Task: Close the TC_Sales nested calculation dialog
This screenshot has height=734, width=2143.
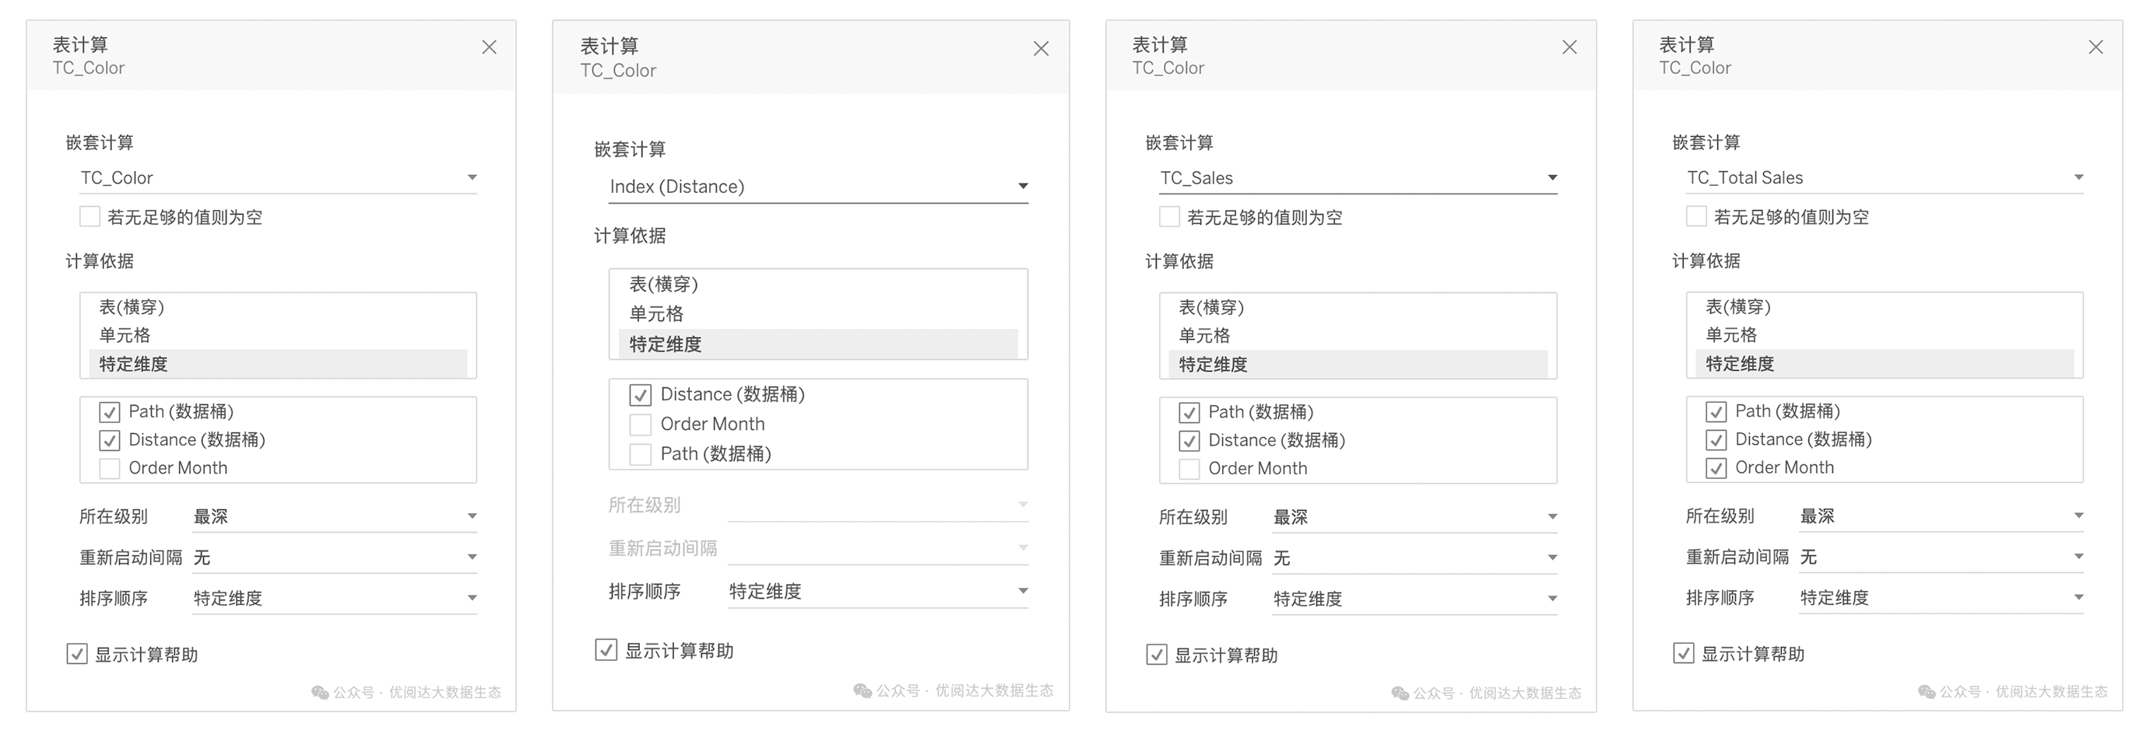Action: (1569, 47)
